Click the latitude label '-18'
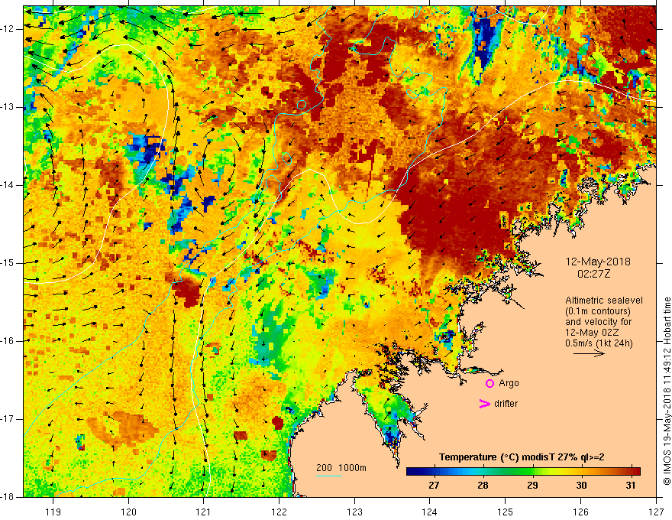Screen dimensions: 672x520 click(x=8, y=497)
